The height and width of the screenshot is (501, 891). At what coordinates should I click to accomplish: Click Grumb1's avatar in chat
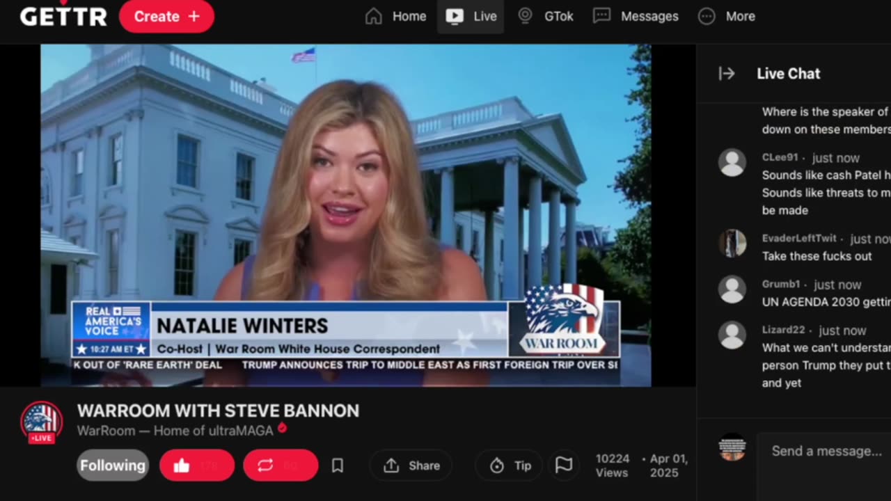click(x=732, y=289)
